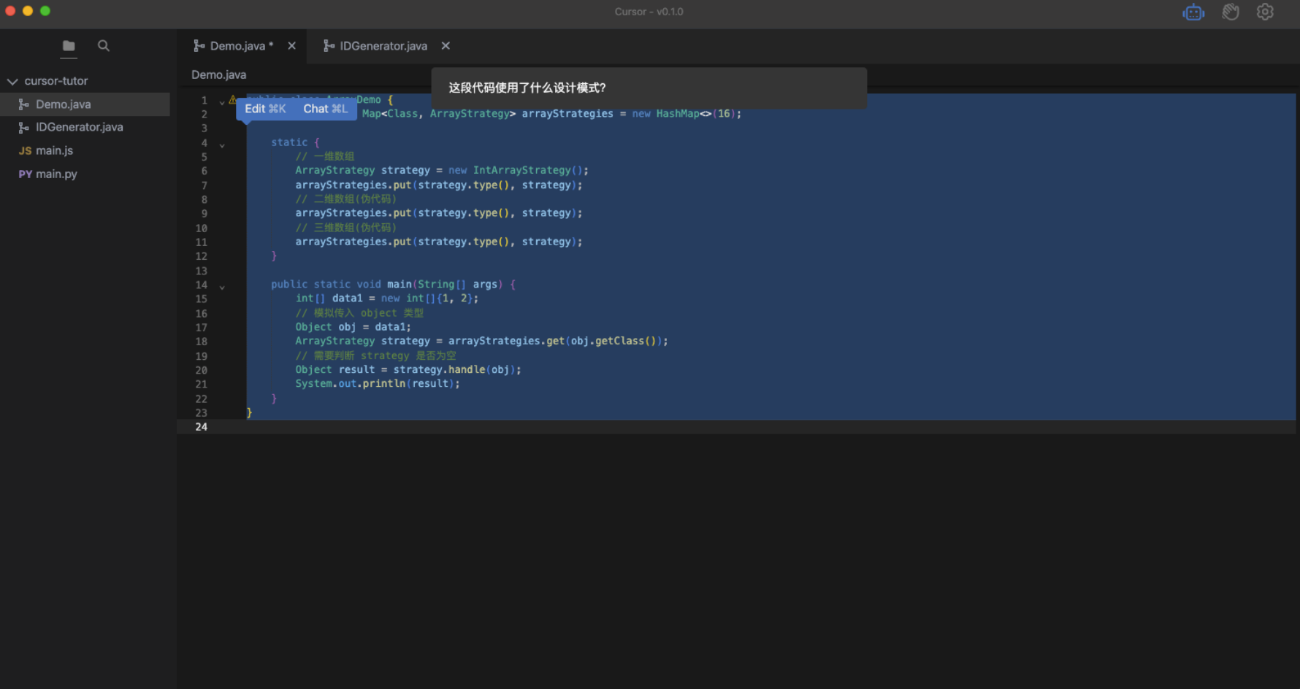1300x689 pixels.
Task: Click the 'Object obj = data1;' line
Action: coord(353,327)
